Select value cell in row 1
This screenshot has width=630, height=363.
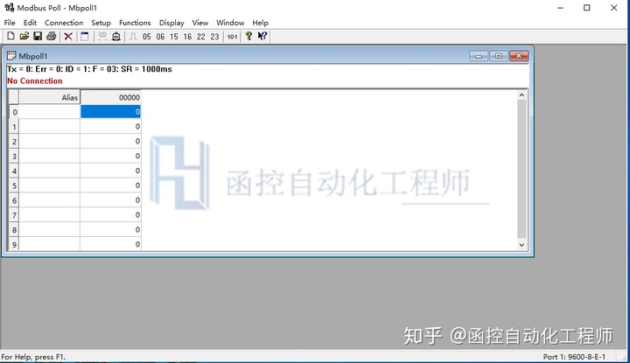[110, 127]
